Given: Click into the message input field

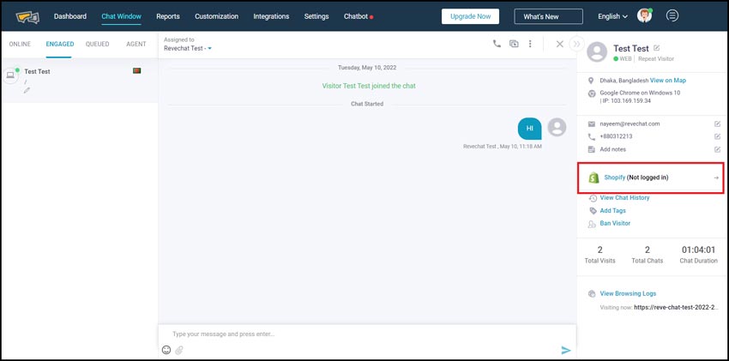Looking at the screenshot, I should click(x=360, y=334).
